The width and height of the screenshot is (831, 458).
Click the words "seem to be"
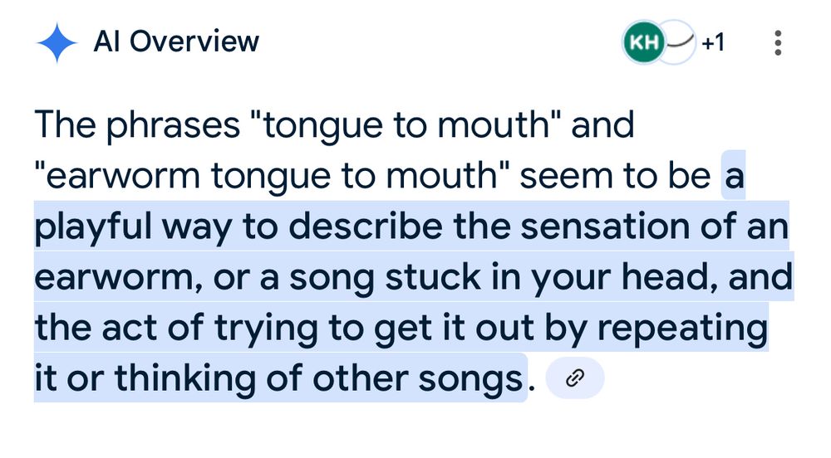(x=615, y=176)
